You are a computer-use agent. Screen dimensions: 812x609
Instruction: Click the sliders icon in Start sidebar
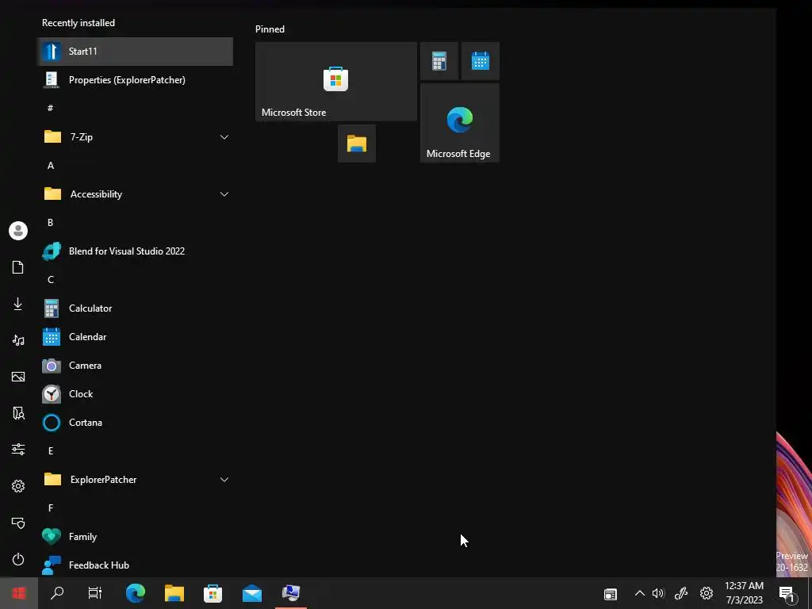18,449
